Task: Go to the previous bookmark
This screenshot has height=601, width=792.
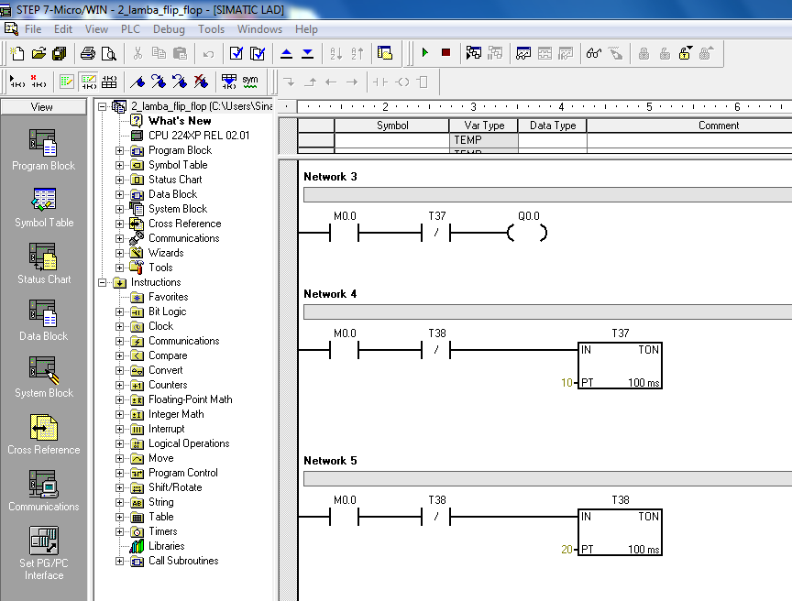Action: point(180,82)
